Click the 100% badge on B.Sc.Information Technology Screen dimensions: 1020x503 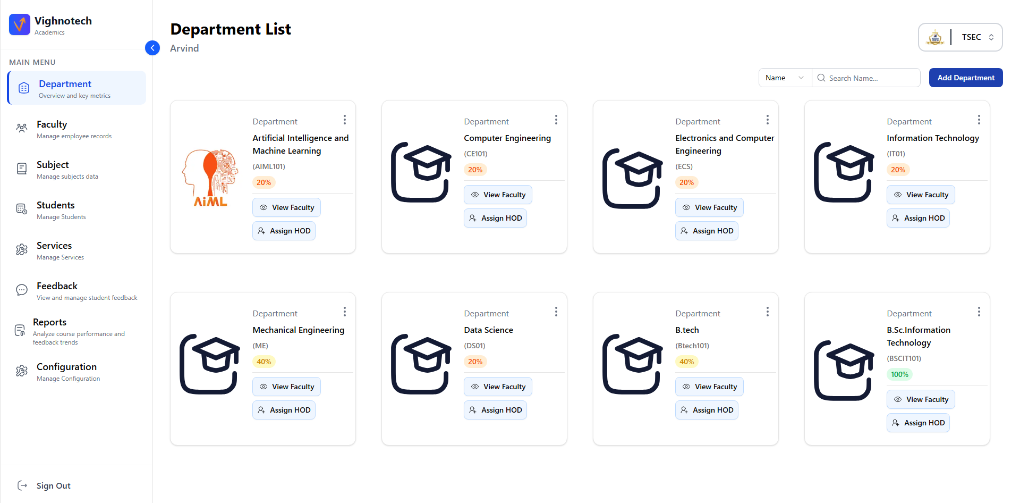click(x=899, y=374)
